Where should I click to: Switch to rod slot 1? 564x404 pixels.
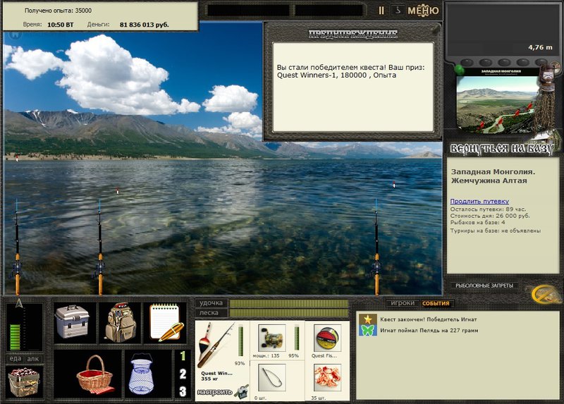[x=183, y=356]
